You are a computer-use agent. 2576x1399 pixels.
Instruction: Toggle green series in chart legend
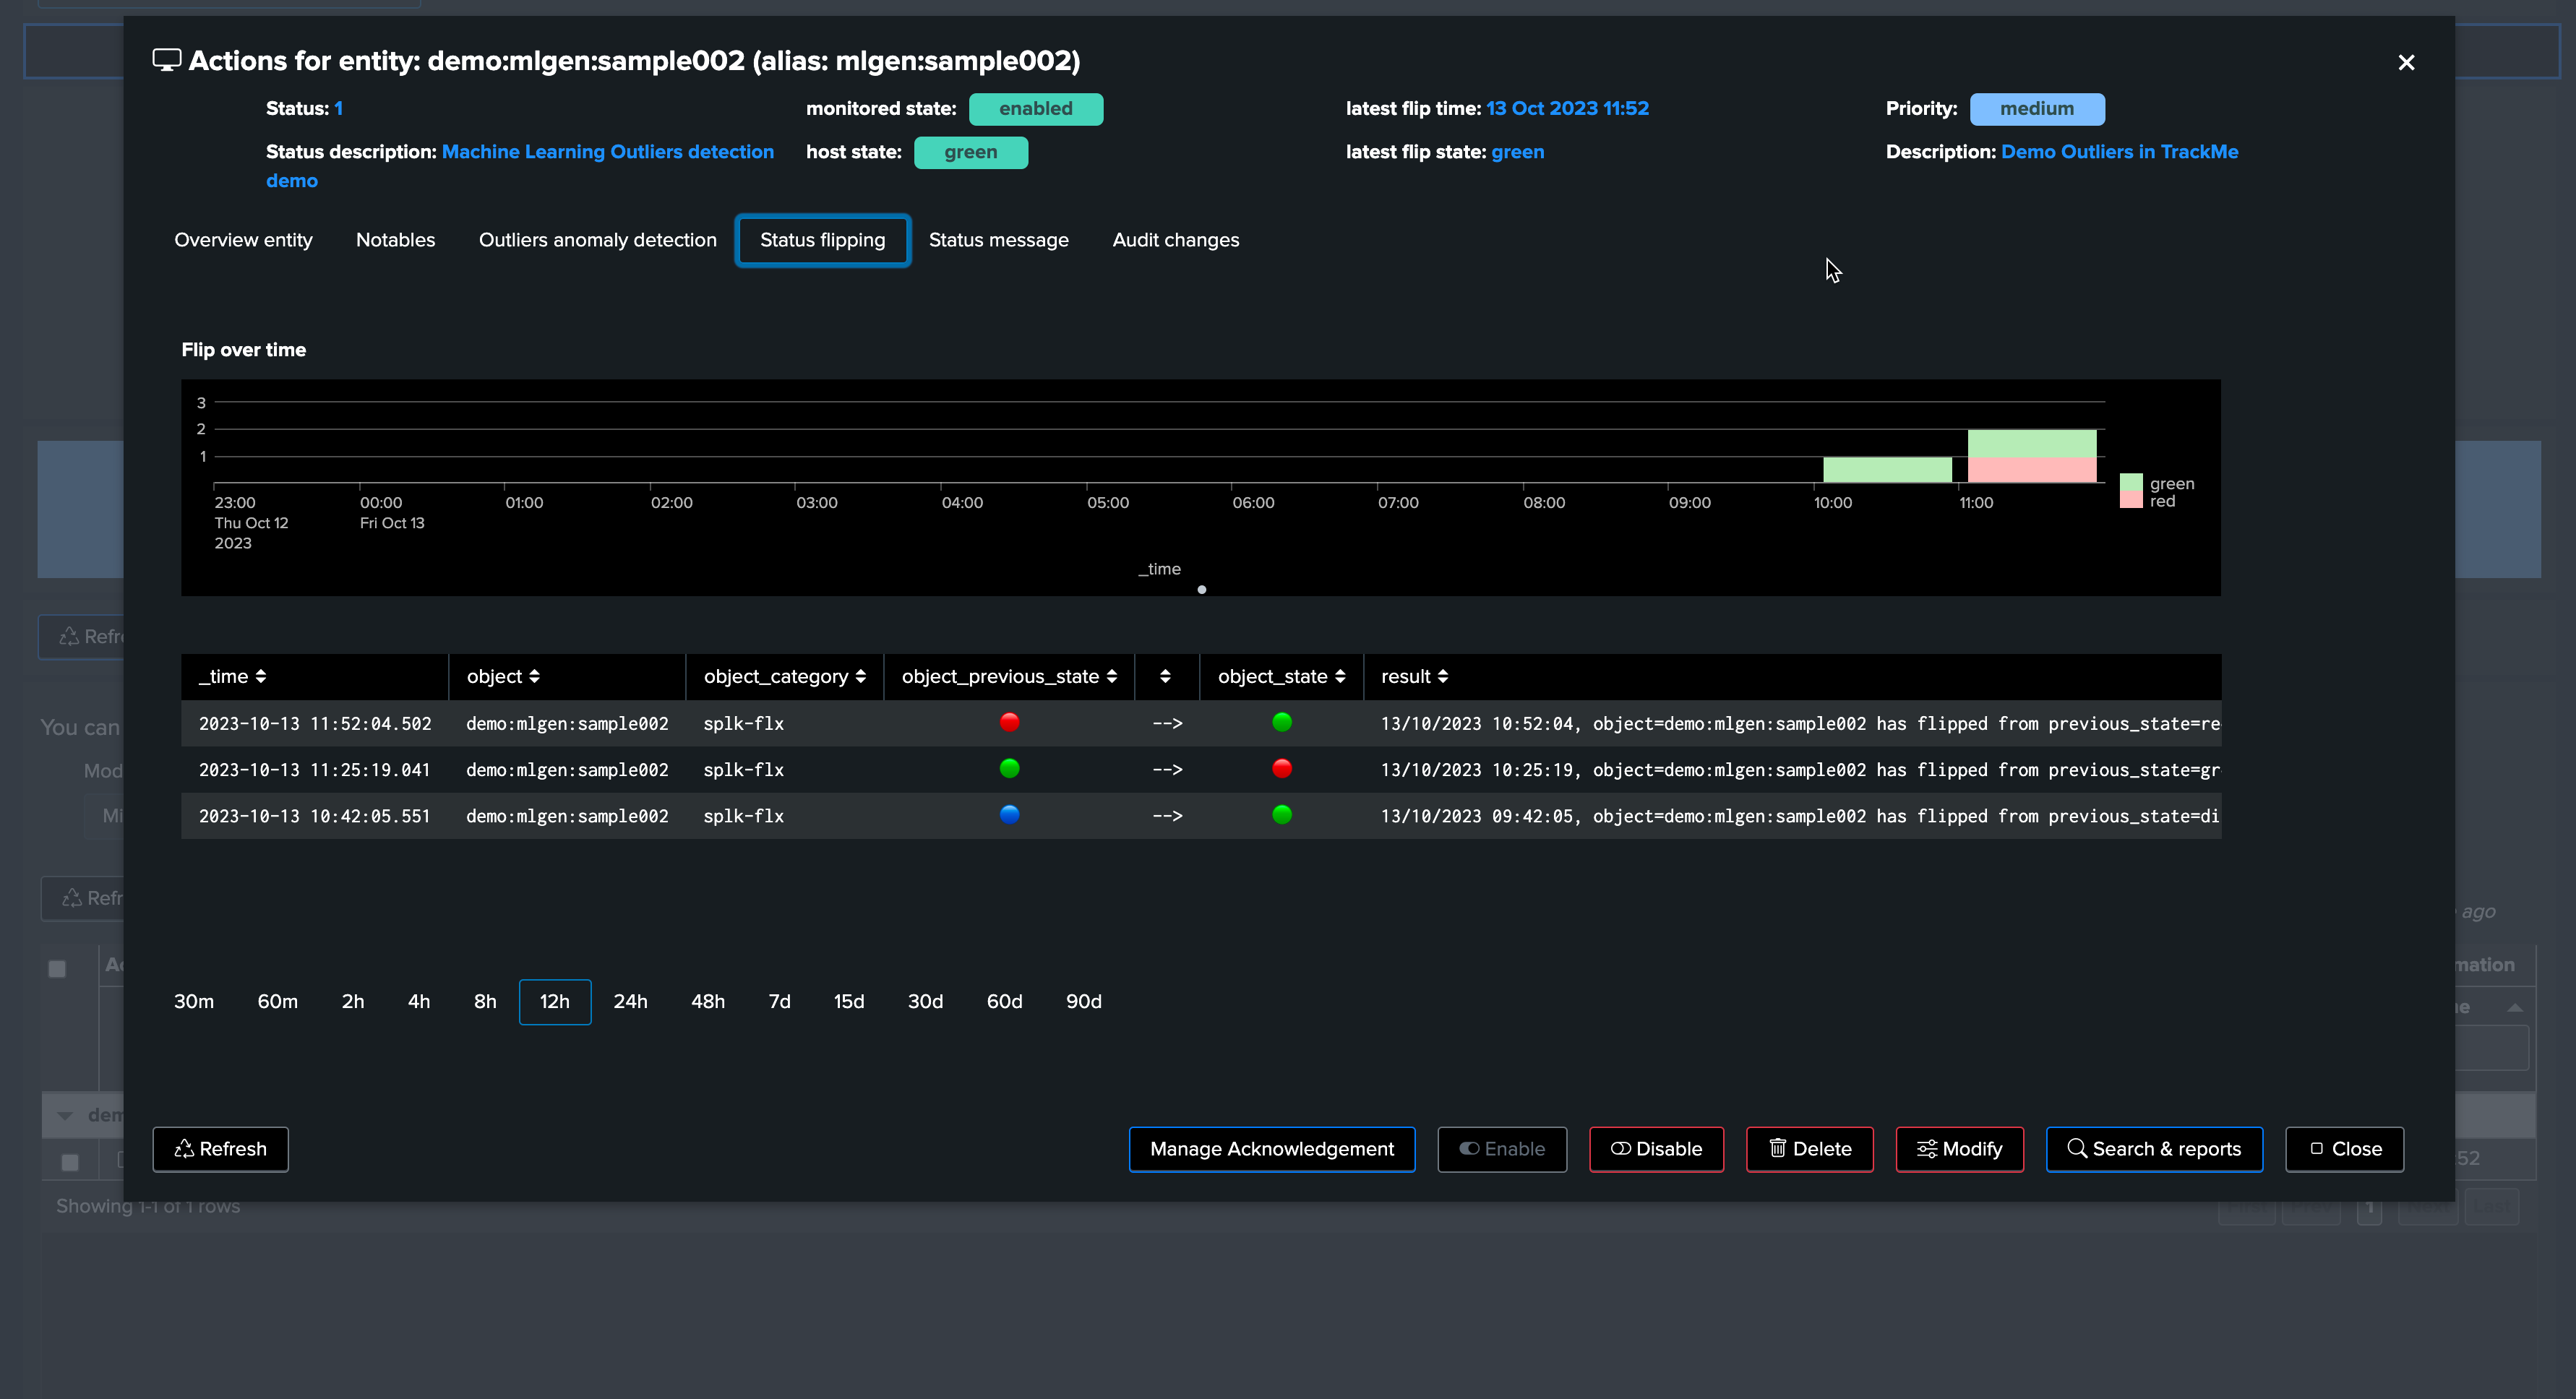(2158, 483)
